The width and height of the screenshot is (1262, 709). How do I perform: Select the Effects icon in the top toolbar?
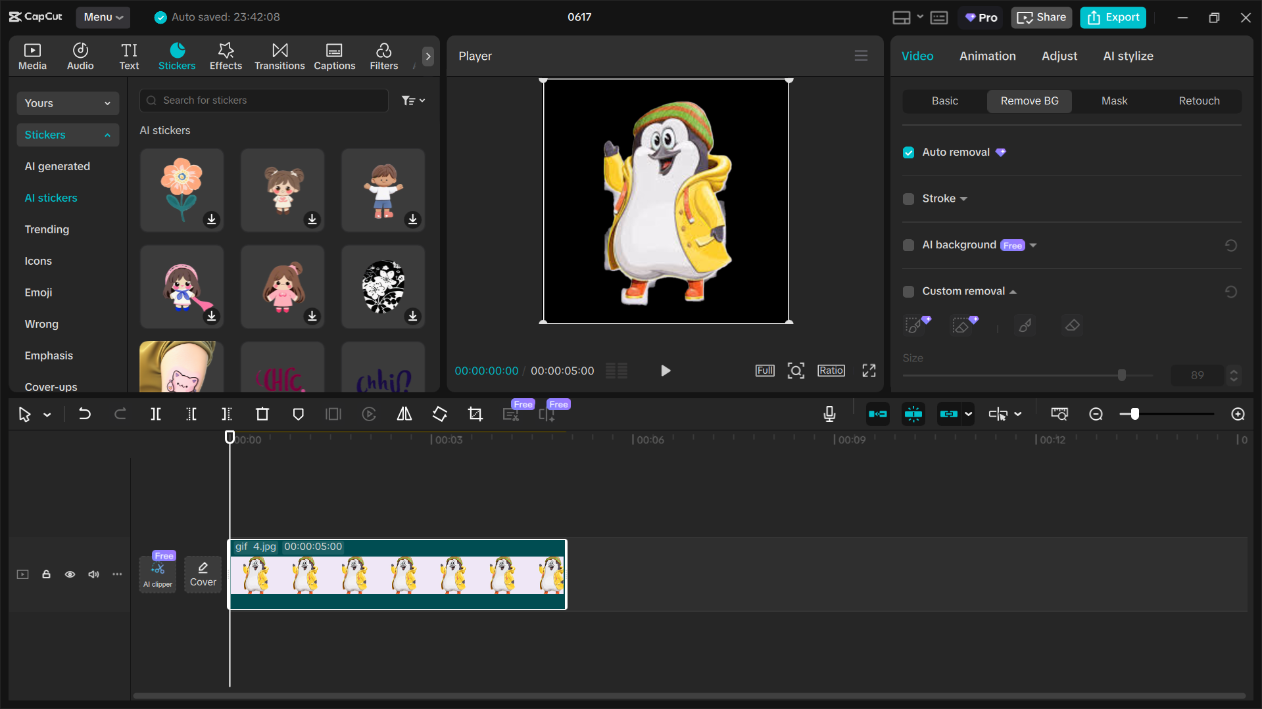pos(226,56)
